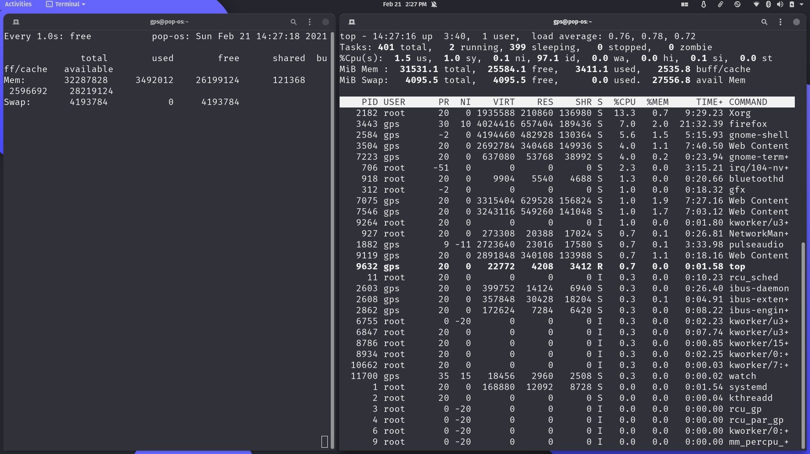Click the right terminal's vertical scrollbar

pyautogui.click(x=803, y=337)
